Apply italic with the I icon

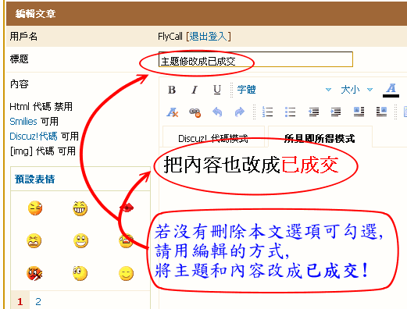click(x=195, y=90)
